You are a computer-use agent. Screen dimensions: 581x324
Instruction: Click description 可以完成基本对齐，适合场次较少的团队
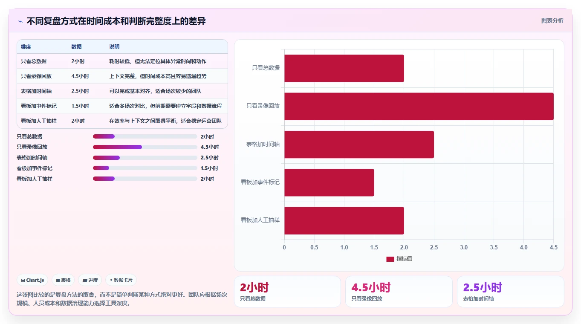click(155, 91)
